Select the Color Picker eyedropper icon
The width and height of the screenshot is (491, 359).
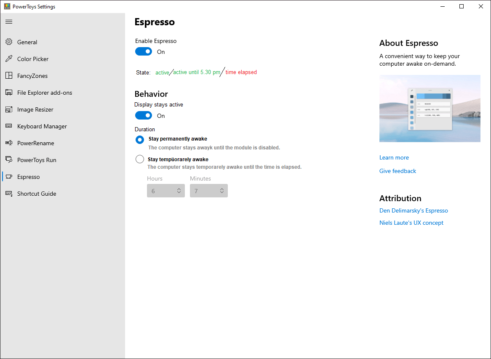pos(9,59)
